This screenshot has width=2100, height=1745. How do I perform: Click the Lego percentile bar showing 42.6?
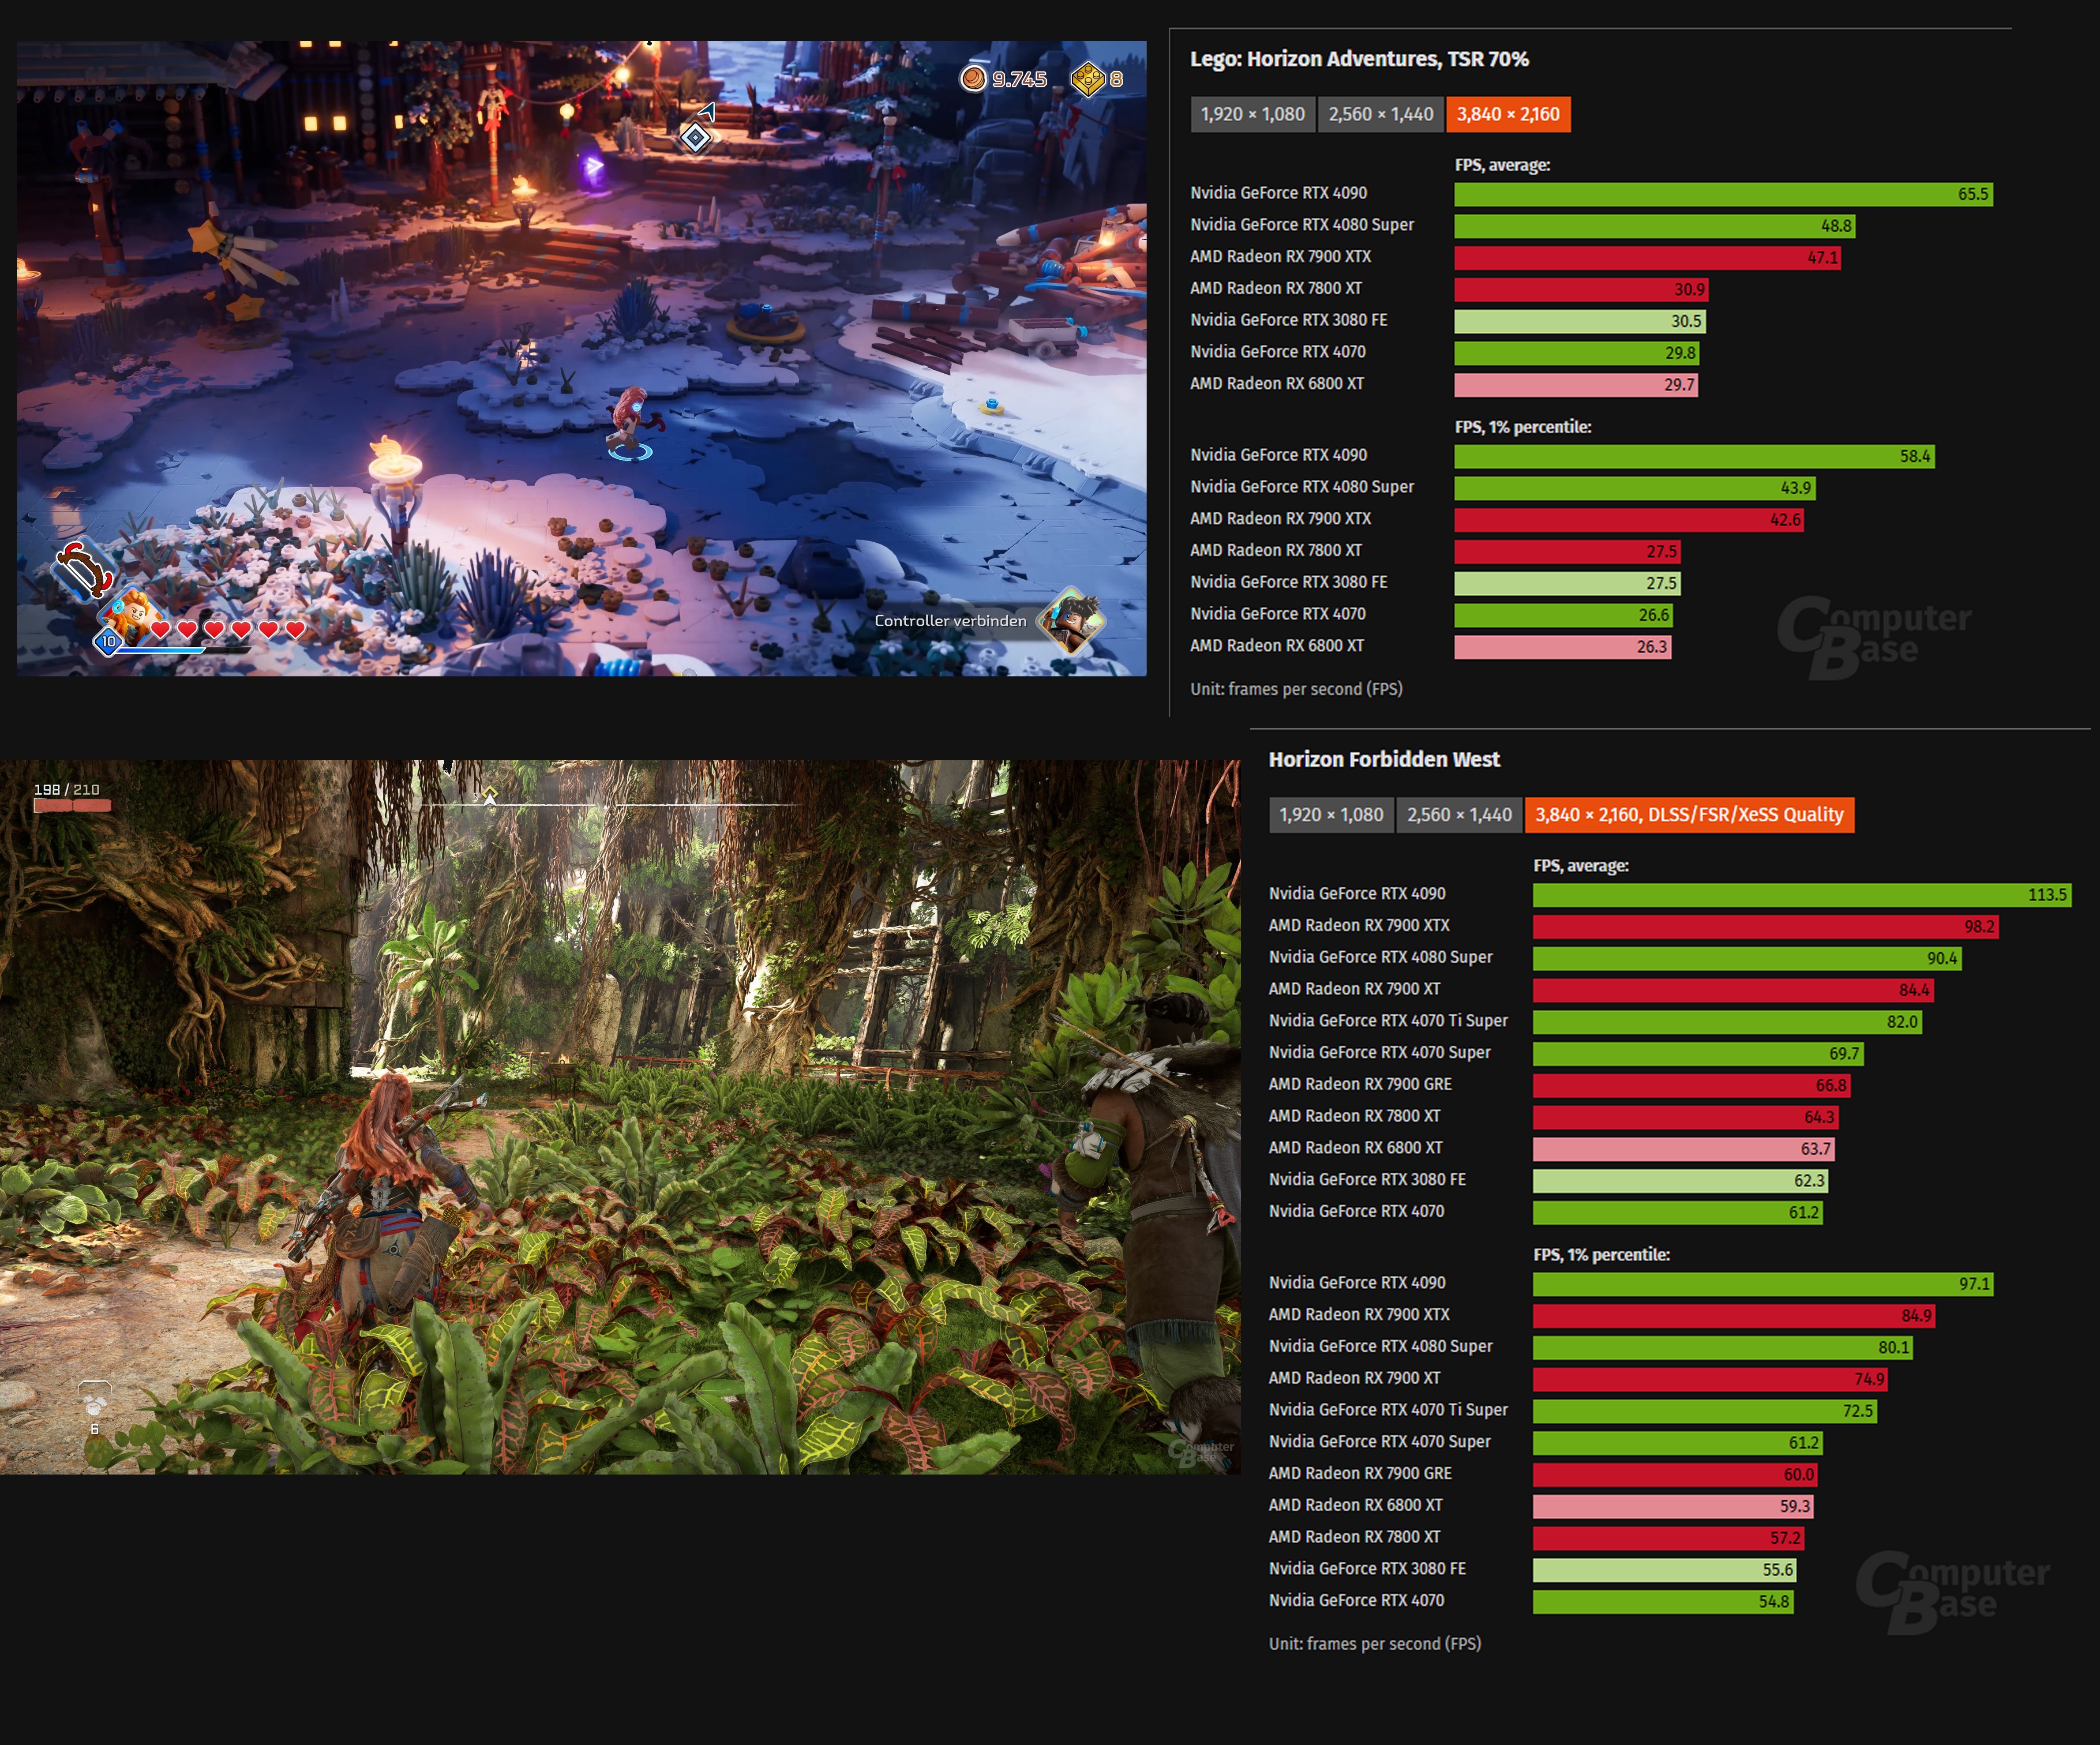pos(1629,520)
